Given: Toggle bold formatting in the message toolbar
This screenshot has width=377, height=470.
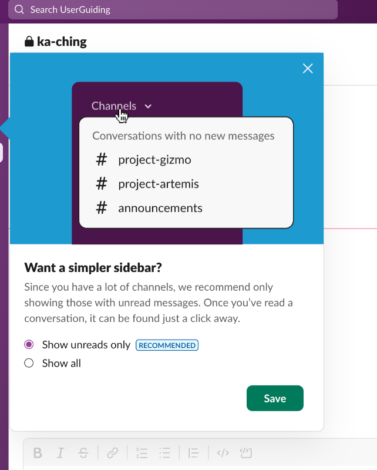Looking at the screenshot, I should tap(38, 452).
